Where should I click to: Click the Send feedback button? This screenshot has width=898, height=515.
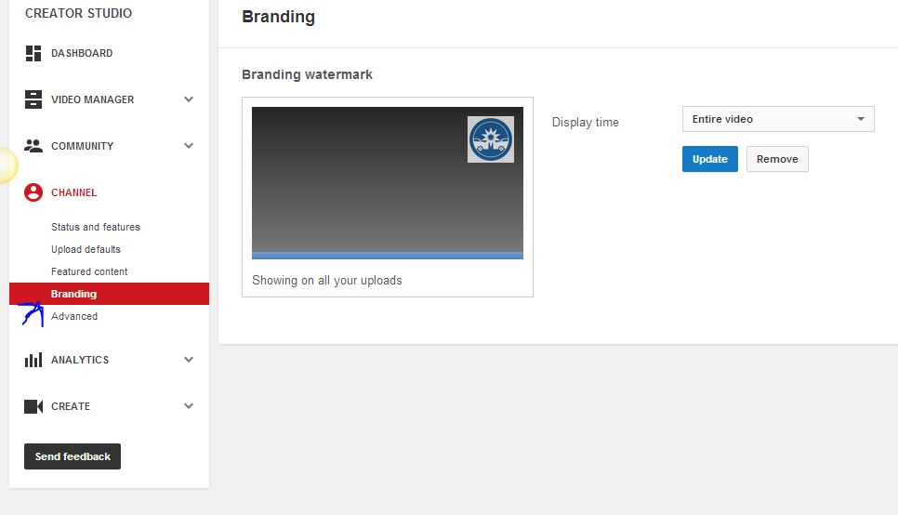coord(73,456)
